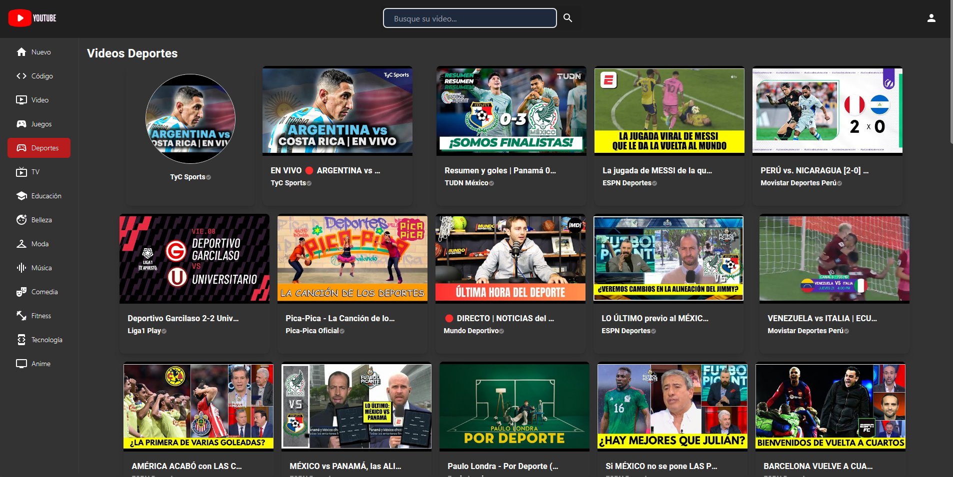953x477 pixels.
Task: Click the Comedia masks icon
Action: [21, 292]
